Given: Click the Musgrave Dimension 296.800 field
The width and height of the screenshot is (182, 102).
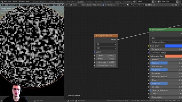Looking at the screenshot, I should (106, 62).
